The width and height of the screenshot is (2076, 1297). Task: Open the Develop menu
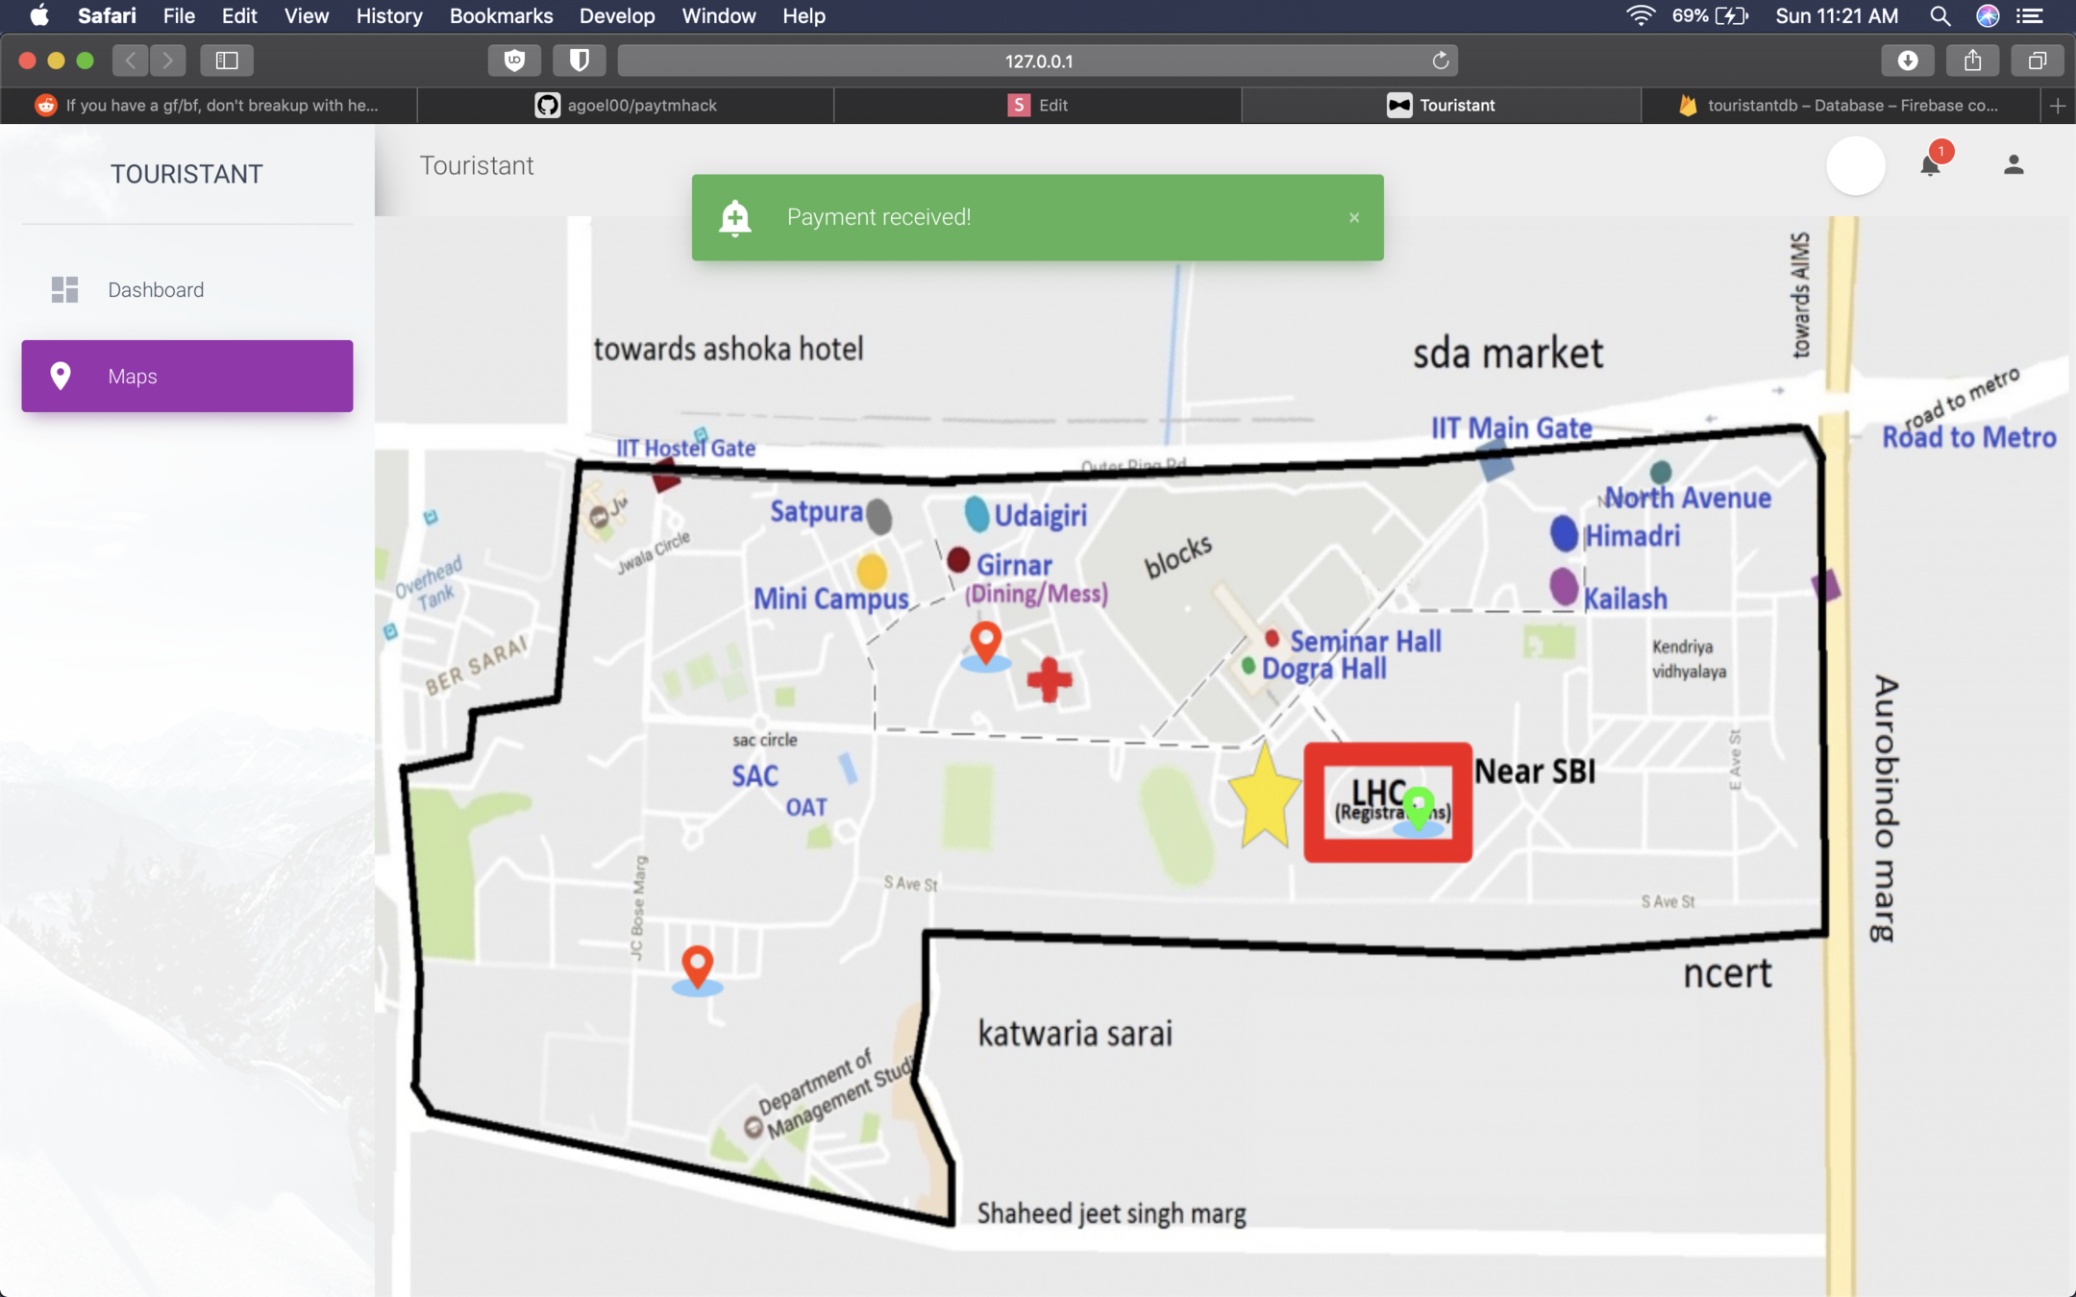coord(616,15)
